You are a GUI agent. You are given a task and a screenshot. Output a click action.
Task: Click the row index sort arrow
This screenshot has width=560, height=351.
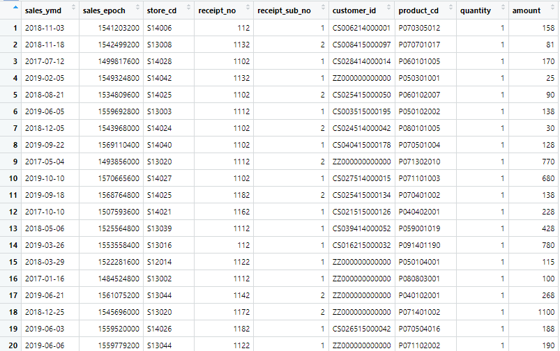tap(15, 7)
